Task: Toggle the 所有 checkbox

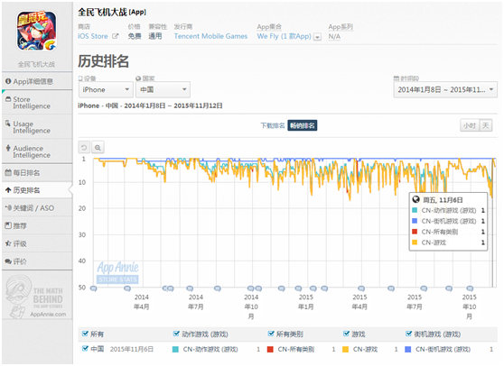Action: pos(85,334)
